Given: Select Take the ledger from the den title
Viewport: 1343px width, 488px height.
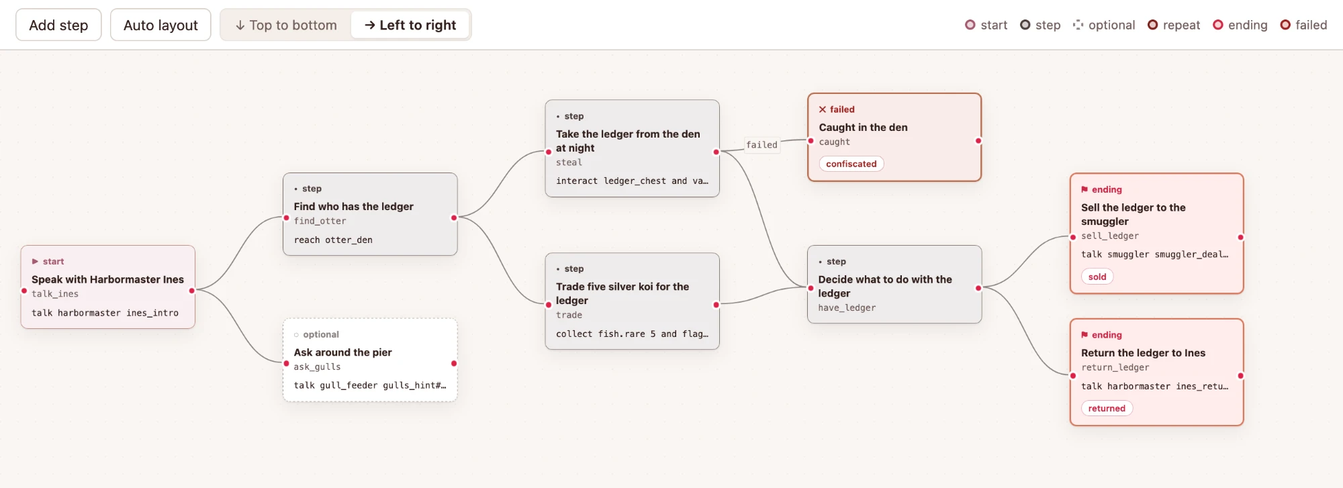Looking at the screenshot, I should click(628, 141).
